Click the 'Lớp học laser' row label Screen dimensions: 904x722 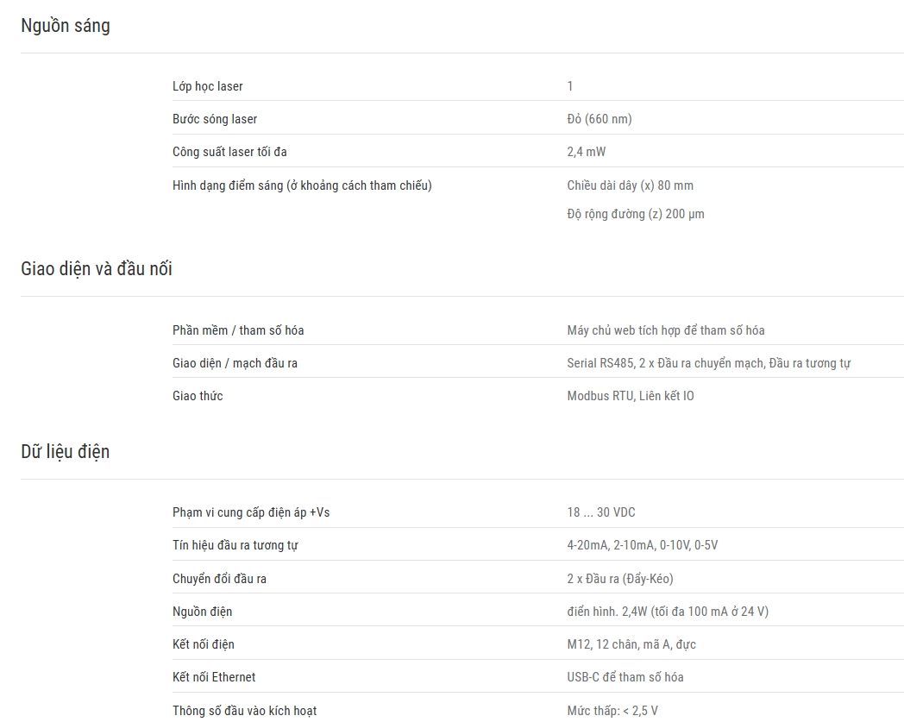point(208,86)
